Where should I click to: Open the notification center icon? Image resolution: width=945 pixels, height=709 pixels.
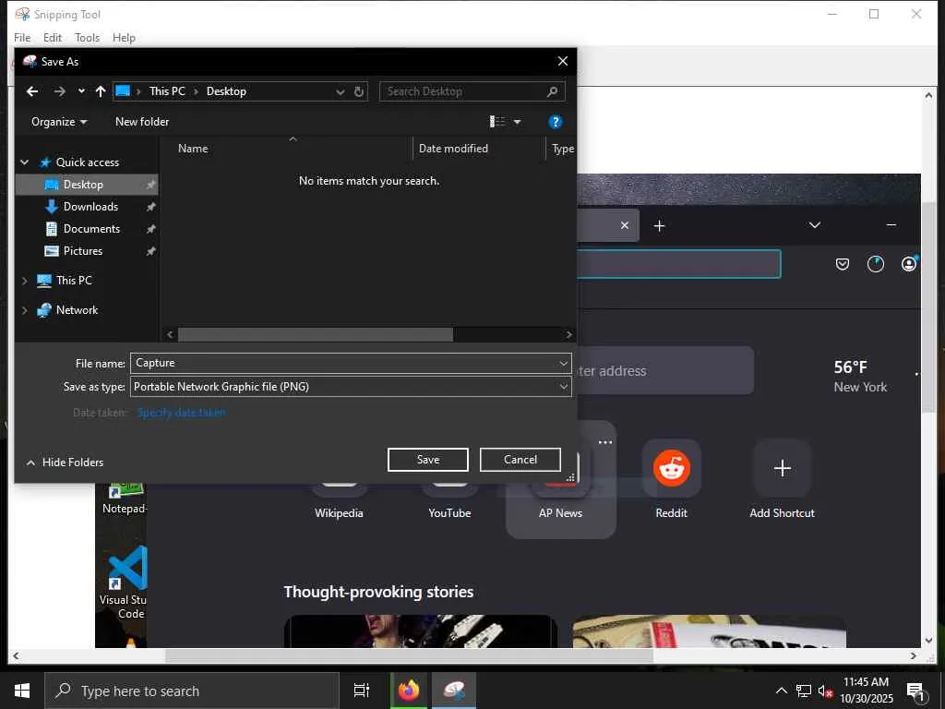[x=916, y=691]
